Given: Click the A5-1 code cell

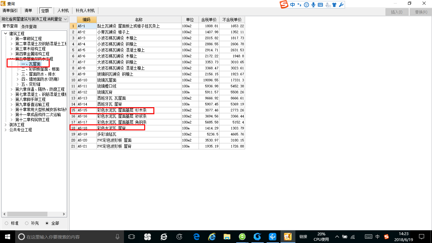Looking at the screenshot, I should click(87, 26).
